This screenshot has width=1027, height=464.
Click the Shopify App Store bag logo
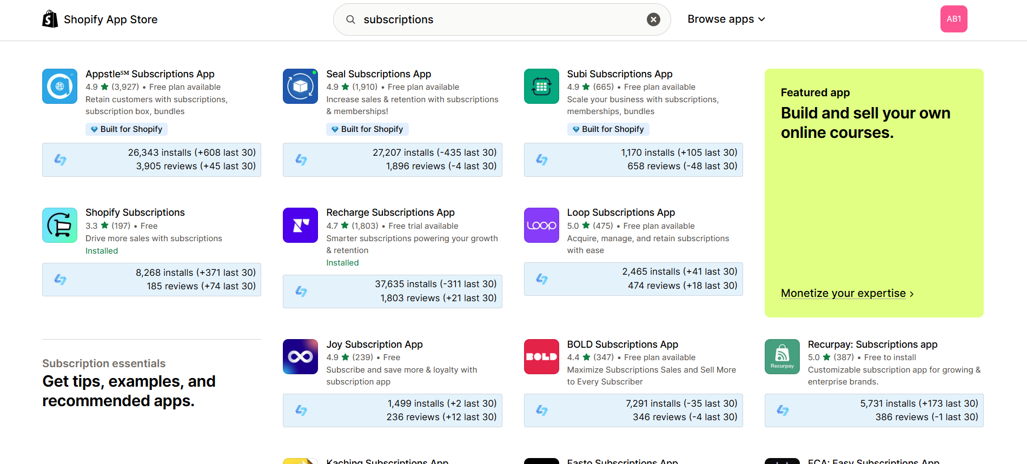tap(50, 19)
